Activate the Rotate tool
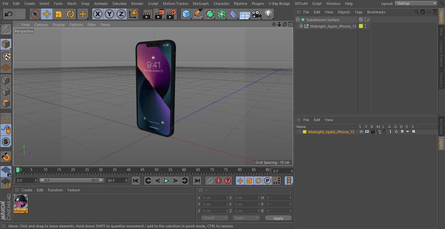The width and height of the screenshot is (445, 229). pyautogui.click(x=70, y=14)
